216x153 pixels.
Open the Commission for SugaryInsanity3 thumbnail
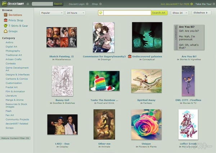tap(104, 37)
